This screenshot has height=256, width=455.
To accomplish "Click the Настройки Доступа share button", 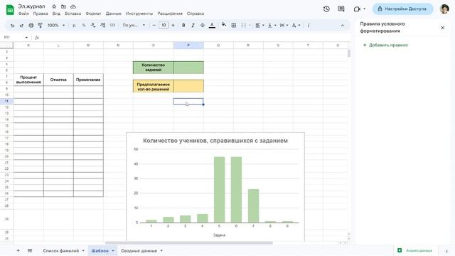I will [x=403, y=9].
